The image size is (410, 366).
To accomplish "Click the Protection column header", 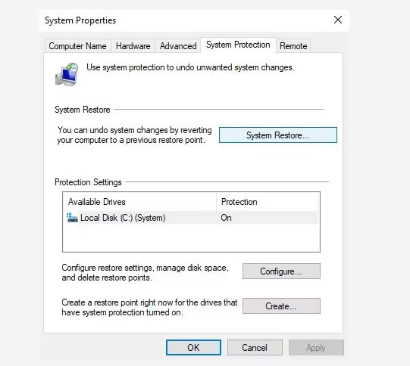I will (268, 202).
